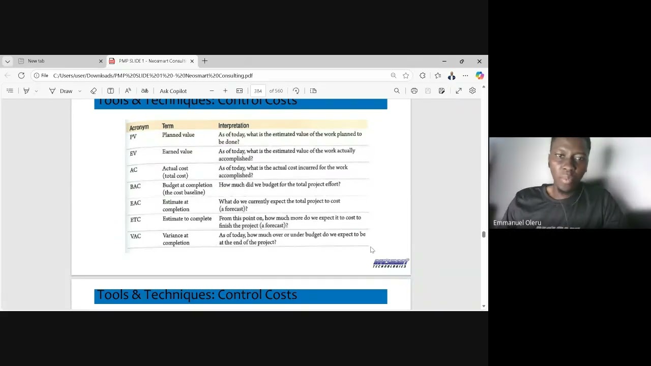Choose the Add text tool
Viewport: 651px width, 366px height.
(110, 91)
